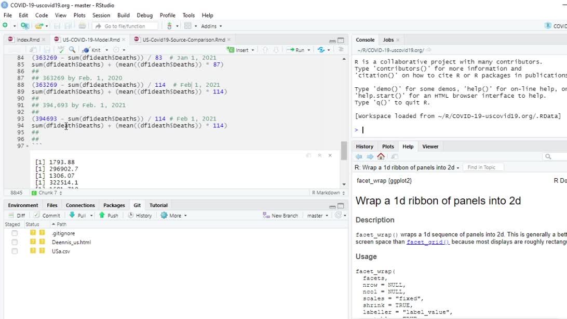Click Help back navigation arrow
This screenshot has width=567, height=319.
tap(359, 156)
